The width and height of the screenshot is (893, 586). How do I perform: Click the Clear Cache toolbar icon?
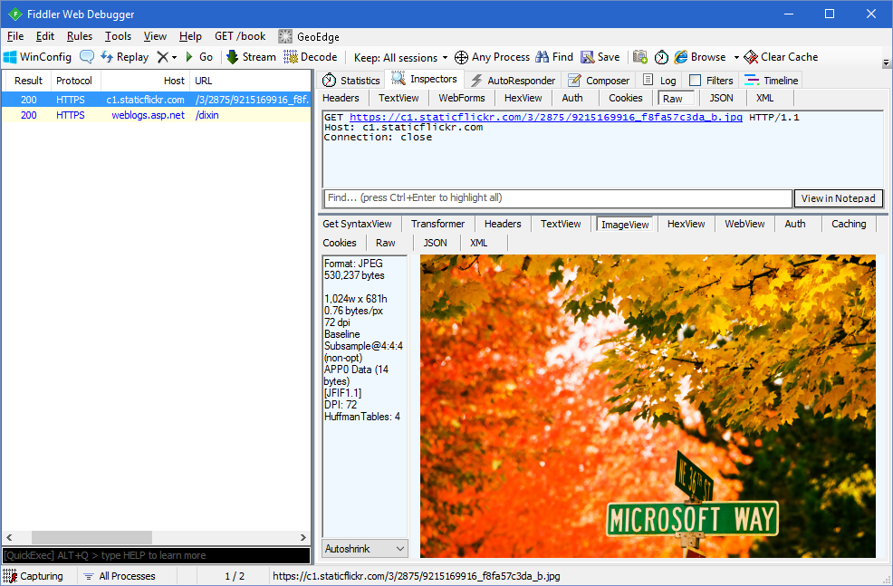751,57
